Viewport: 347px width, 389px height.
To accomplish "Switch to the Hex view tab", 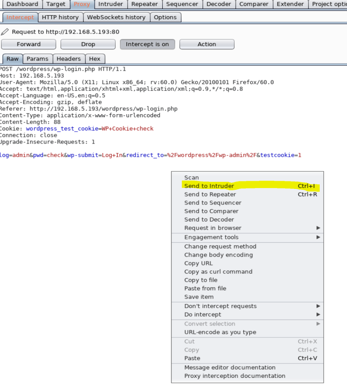I will click(95, 59).
